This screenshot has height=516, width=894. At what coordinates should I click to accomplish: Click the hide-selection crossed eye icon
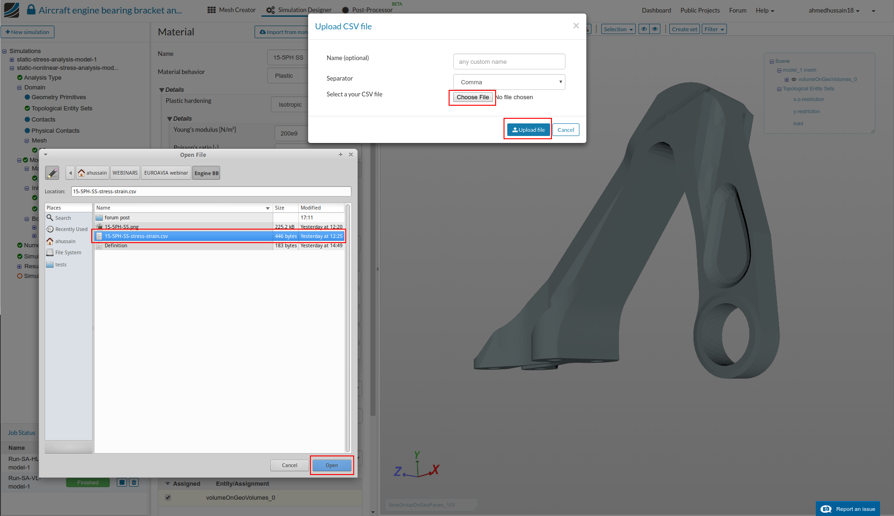tap(644, 29)
